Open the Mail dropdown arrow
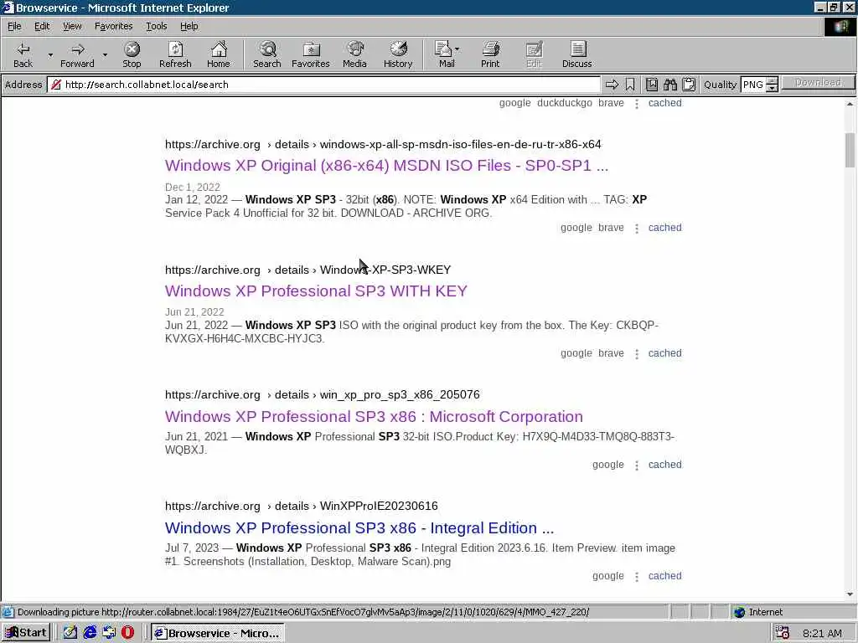This screenshot has height=643, width=858. tap(457, 49)
